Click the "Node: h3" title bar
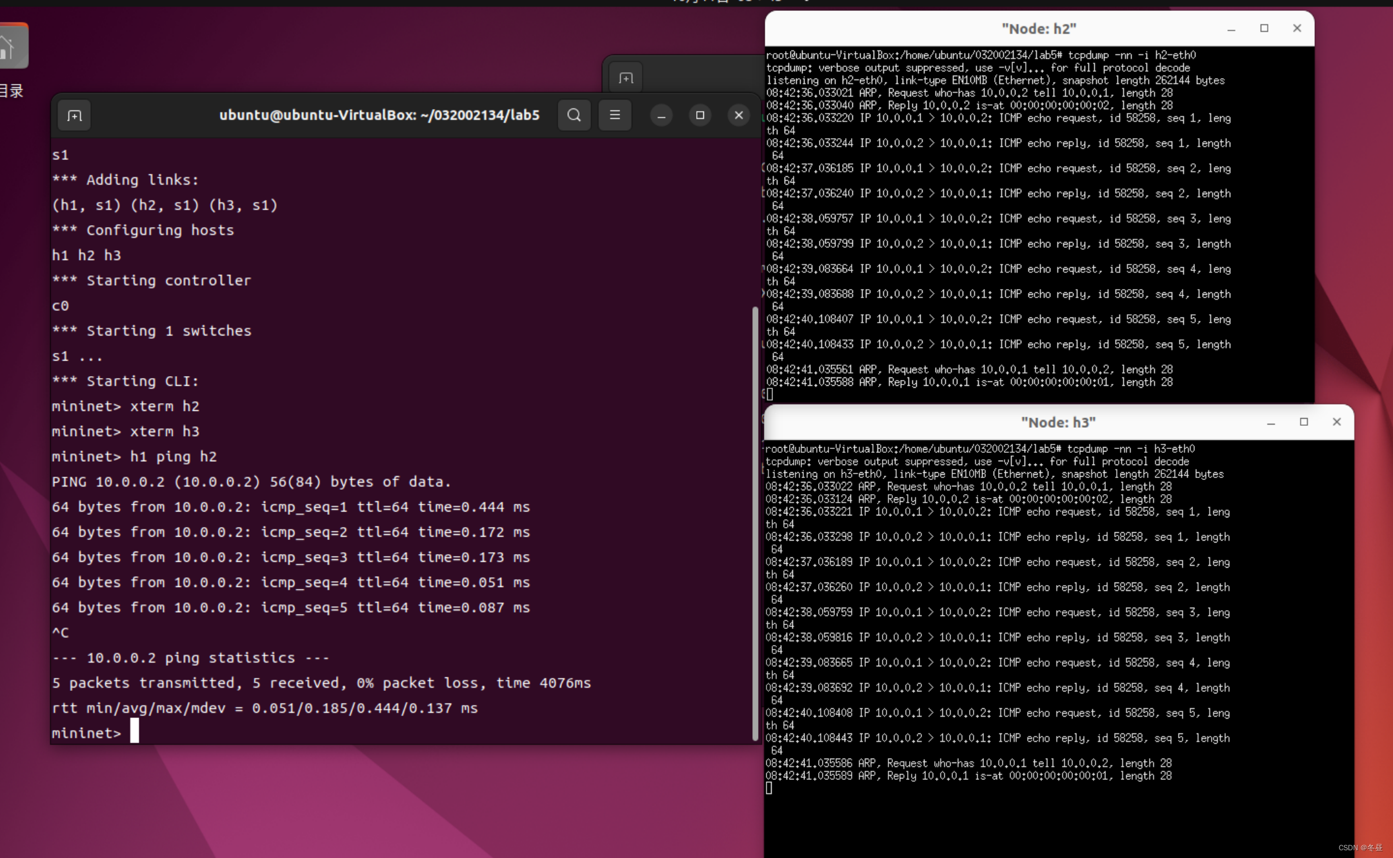 tap(1058, 423)
